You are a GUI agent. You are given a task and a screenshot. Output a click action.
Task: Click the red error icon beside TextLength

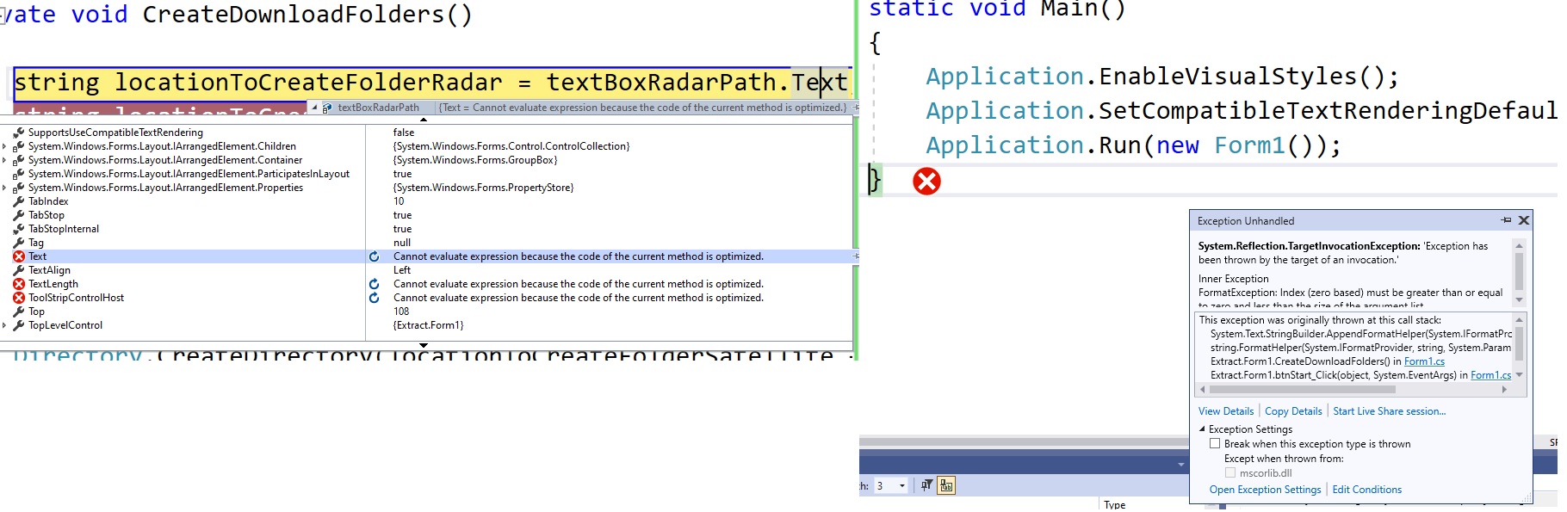[x=19, y=284]
